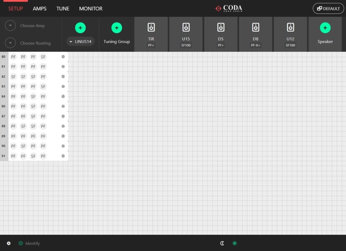Click the green plus above LINUS14

point(80,28)
